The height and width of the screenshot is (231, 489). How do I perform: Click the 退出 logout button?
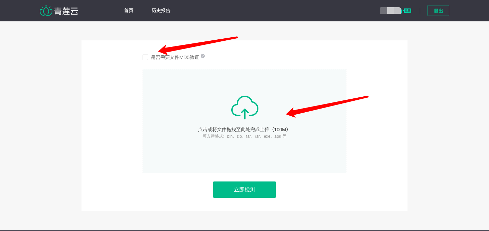pos(438,11)
